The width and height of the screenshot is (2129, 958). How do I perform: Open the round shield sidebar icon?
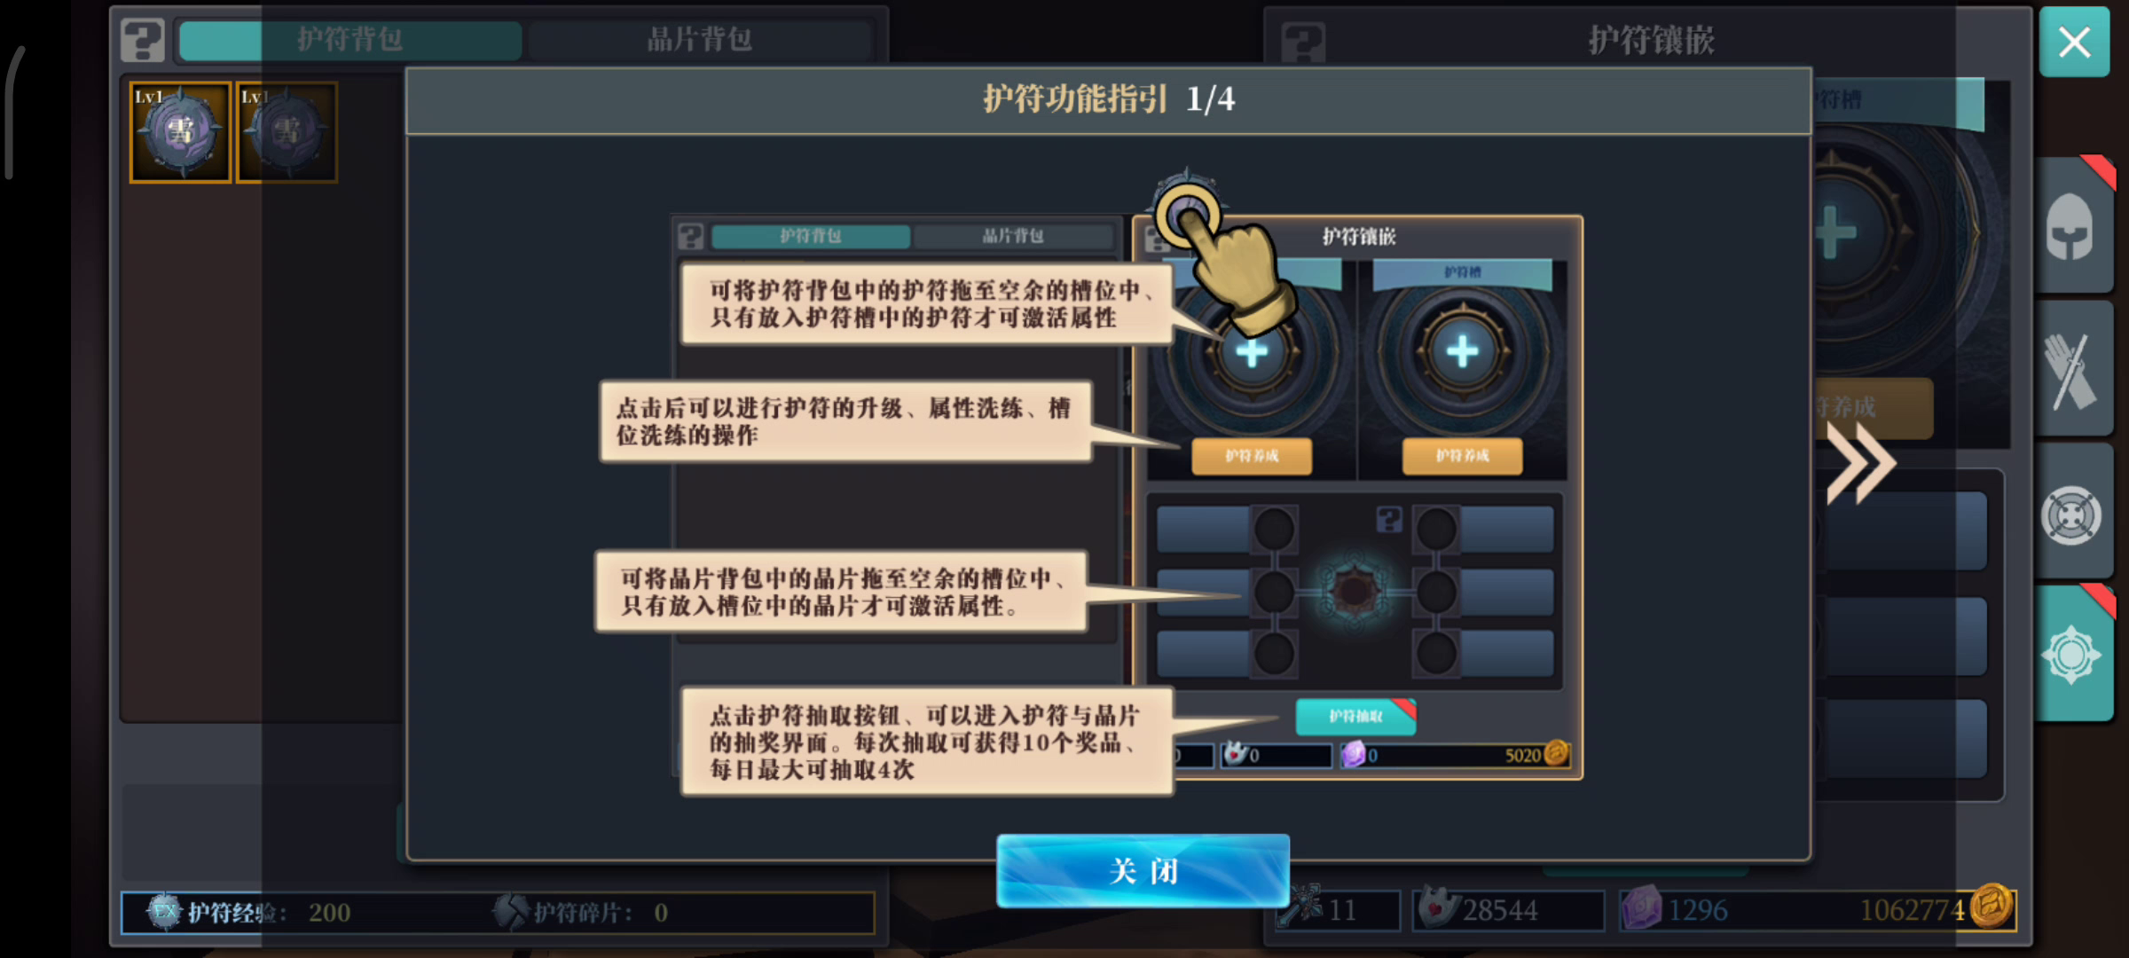(x=2070, y=514)
